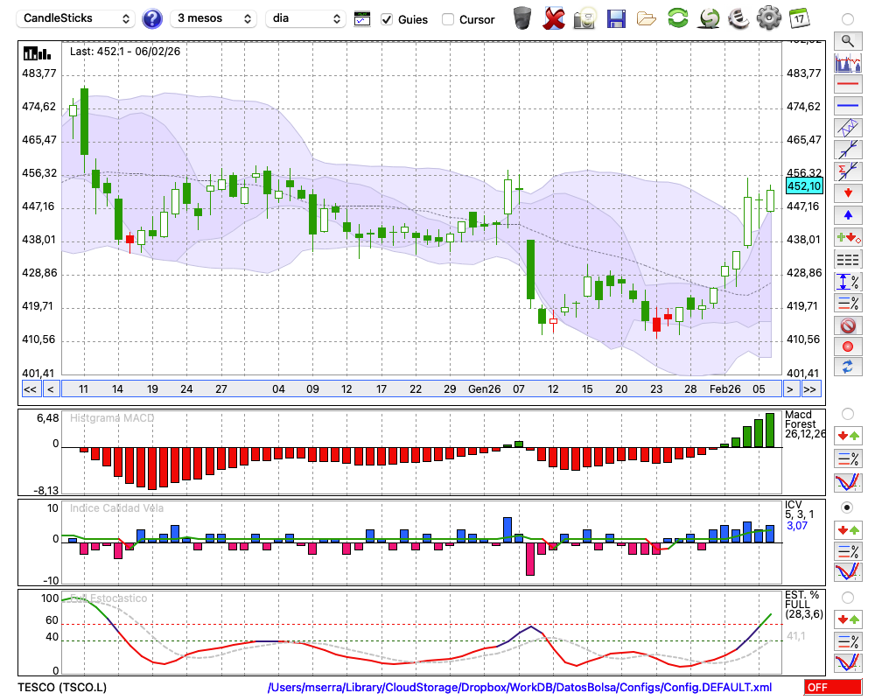Click the << scroll to start button

coord(30,388)
